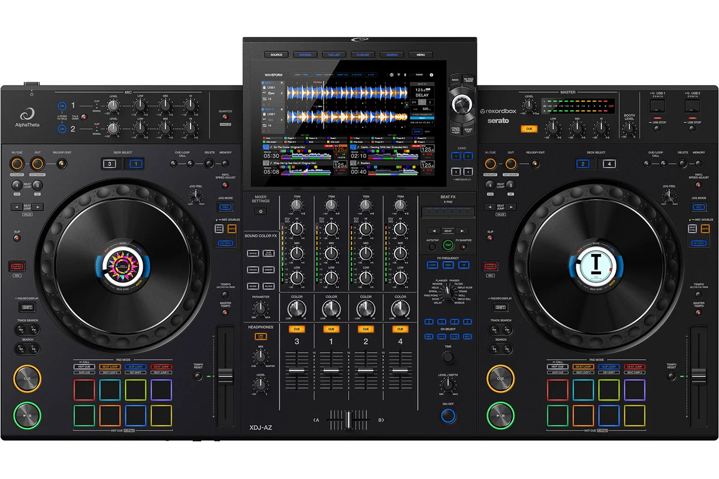
Task: Select left deck BEAT LOOP pad mode
Action: [x=110, y=366]
